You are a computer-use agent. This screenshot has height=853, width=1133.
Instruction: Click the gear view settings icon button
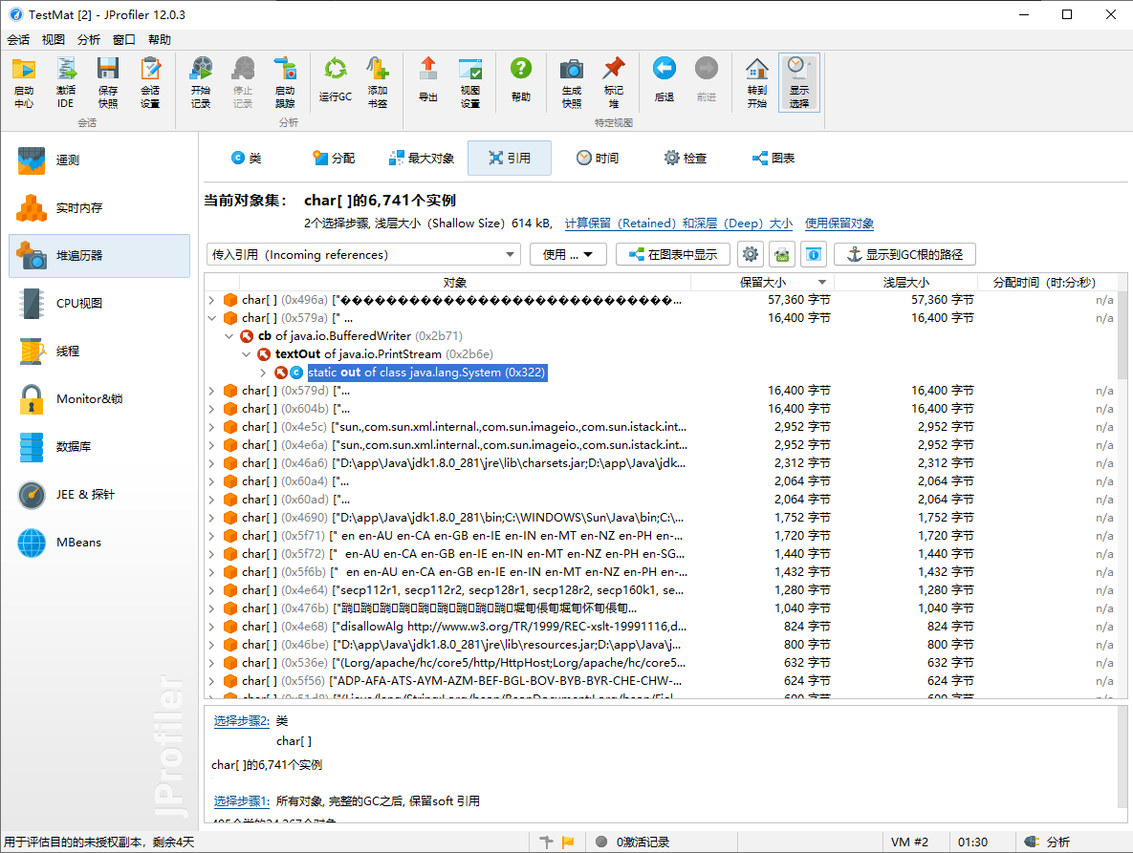point(750,254)
